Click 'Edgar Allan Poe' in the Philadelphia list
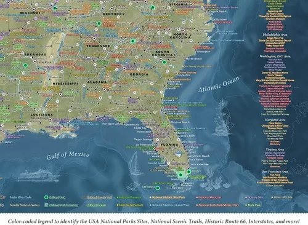This screenshot has height=225, width=308. click(275, 38)
